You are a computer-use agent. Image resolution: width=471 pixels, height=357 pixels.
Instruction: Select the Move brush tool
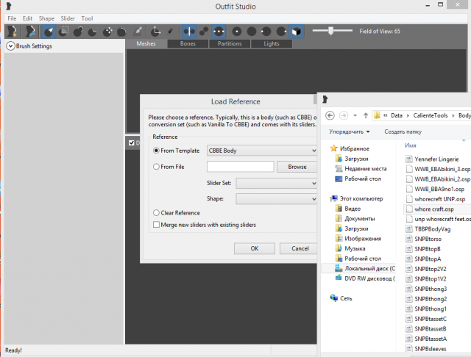point(108,31)
